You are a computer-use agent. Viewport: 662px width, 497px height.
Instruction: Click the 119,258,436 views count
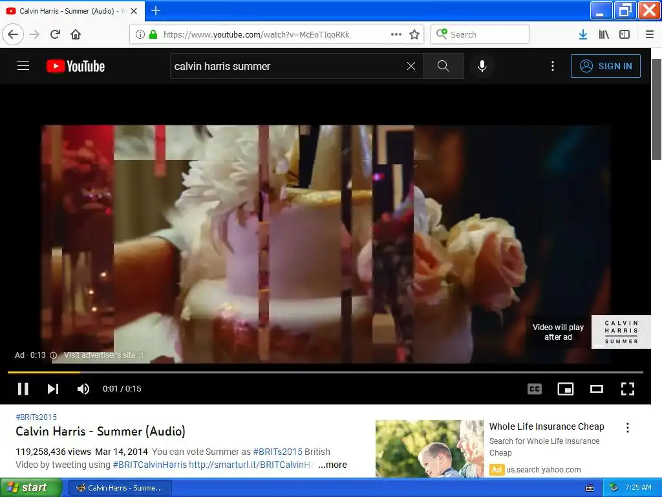(x=53, y=452)
